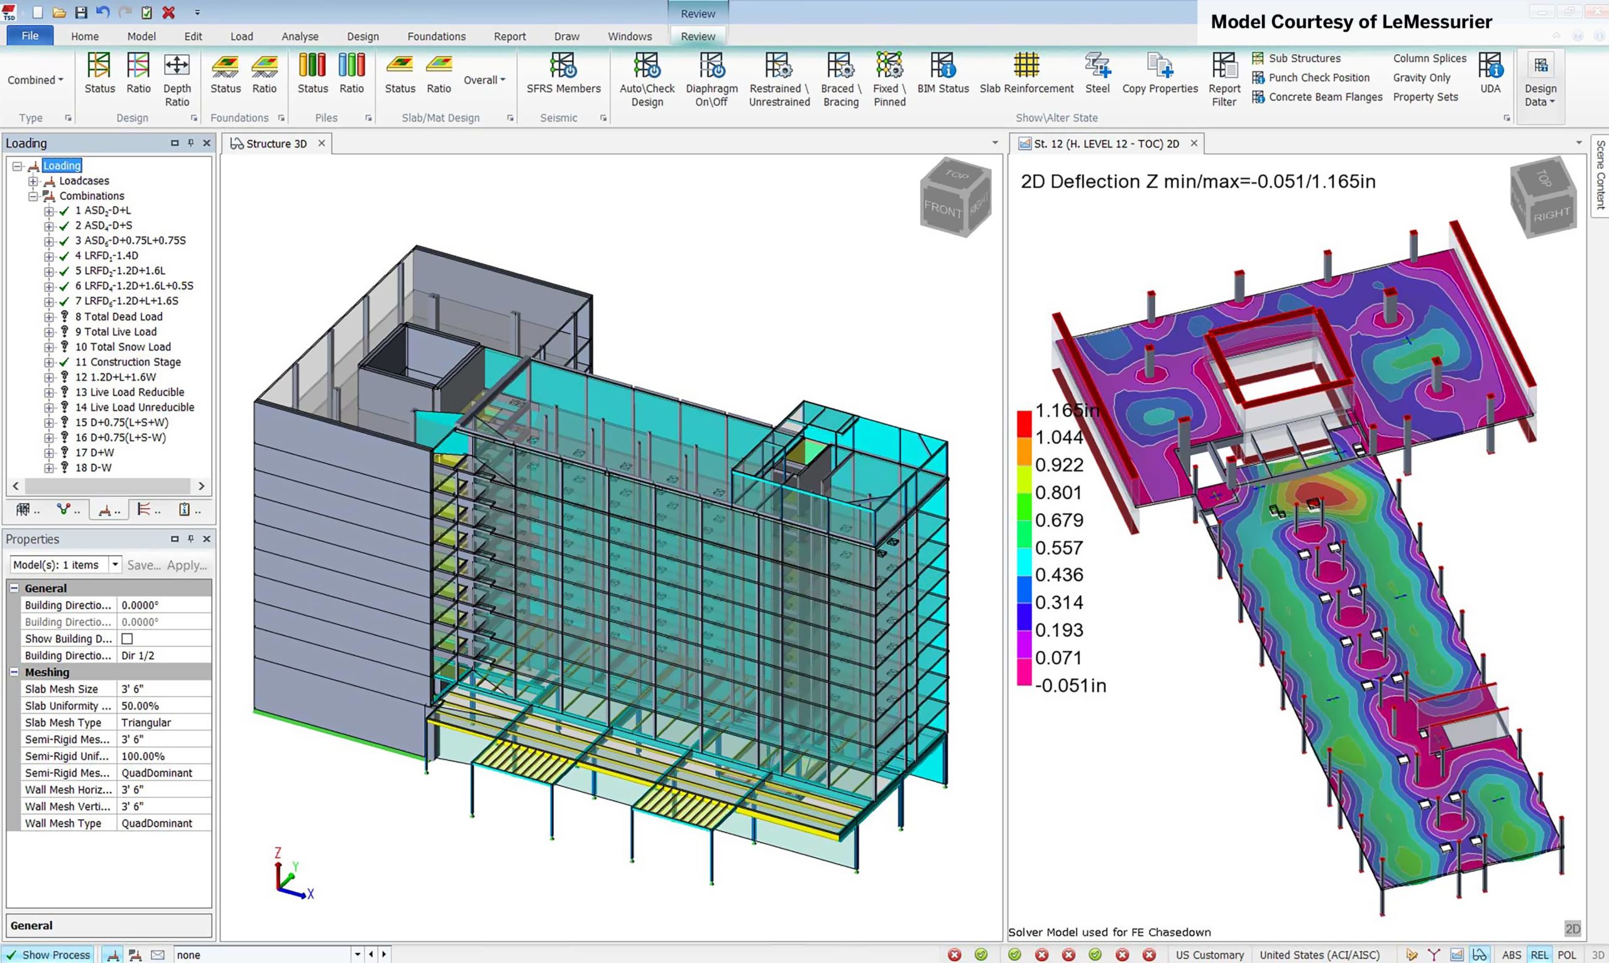1609x963 pixels.
Task: Check the Show Building Direction checkbox
Action: (127, 638)
